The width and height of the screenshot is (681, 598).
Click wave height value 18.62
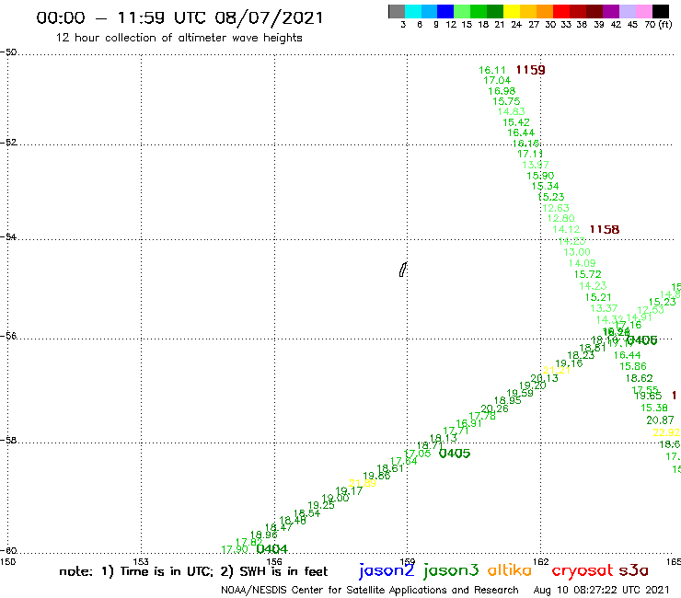click(x=639, y=378)
